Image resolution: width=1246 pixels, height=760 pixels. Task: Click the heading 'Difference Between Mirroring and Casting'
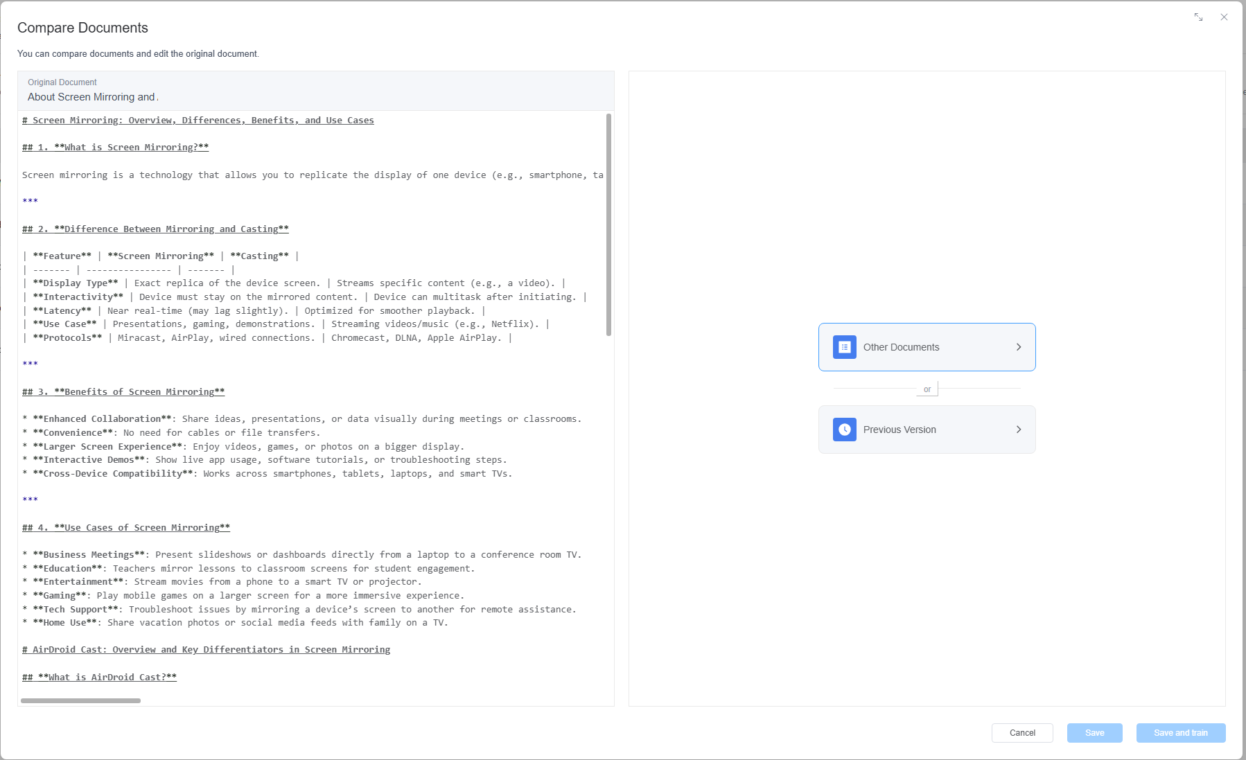(155, 229)
